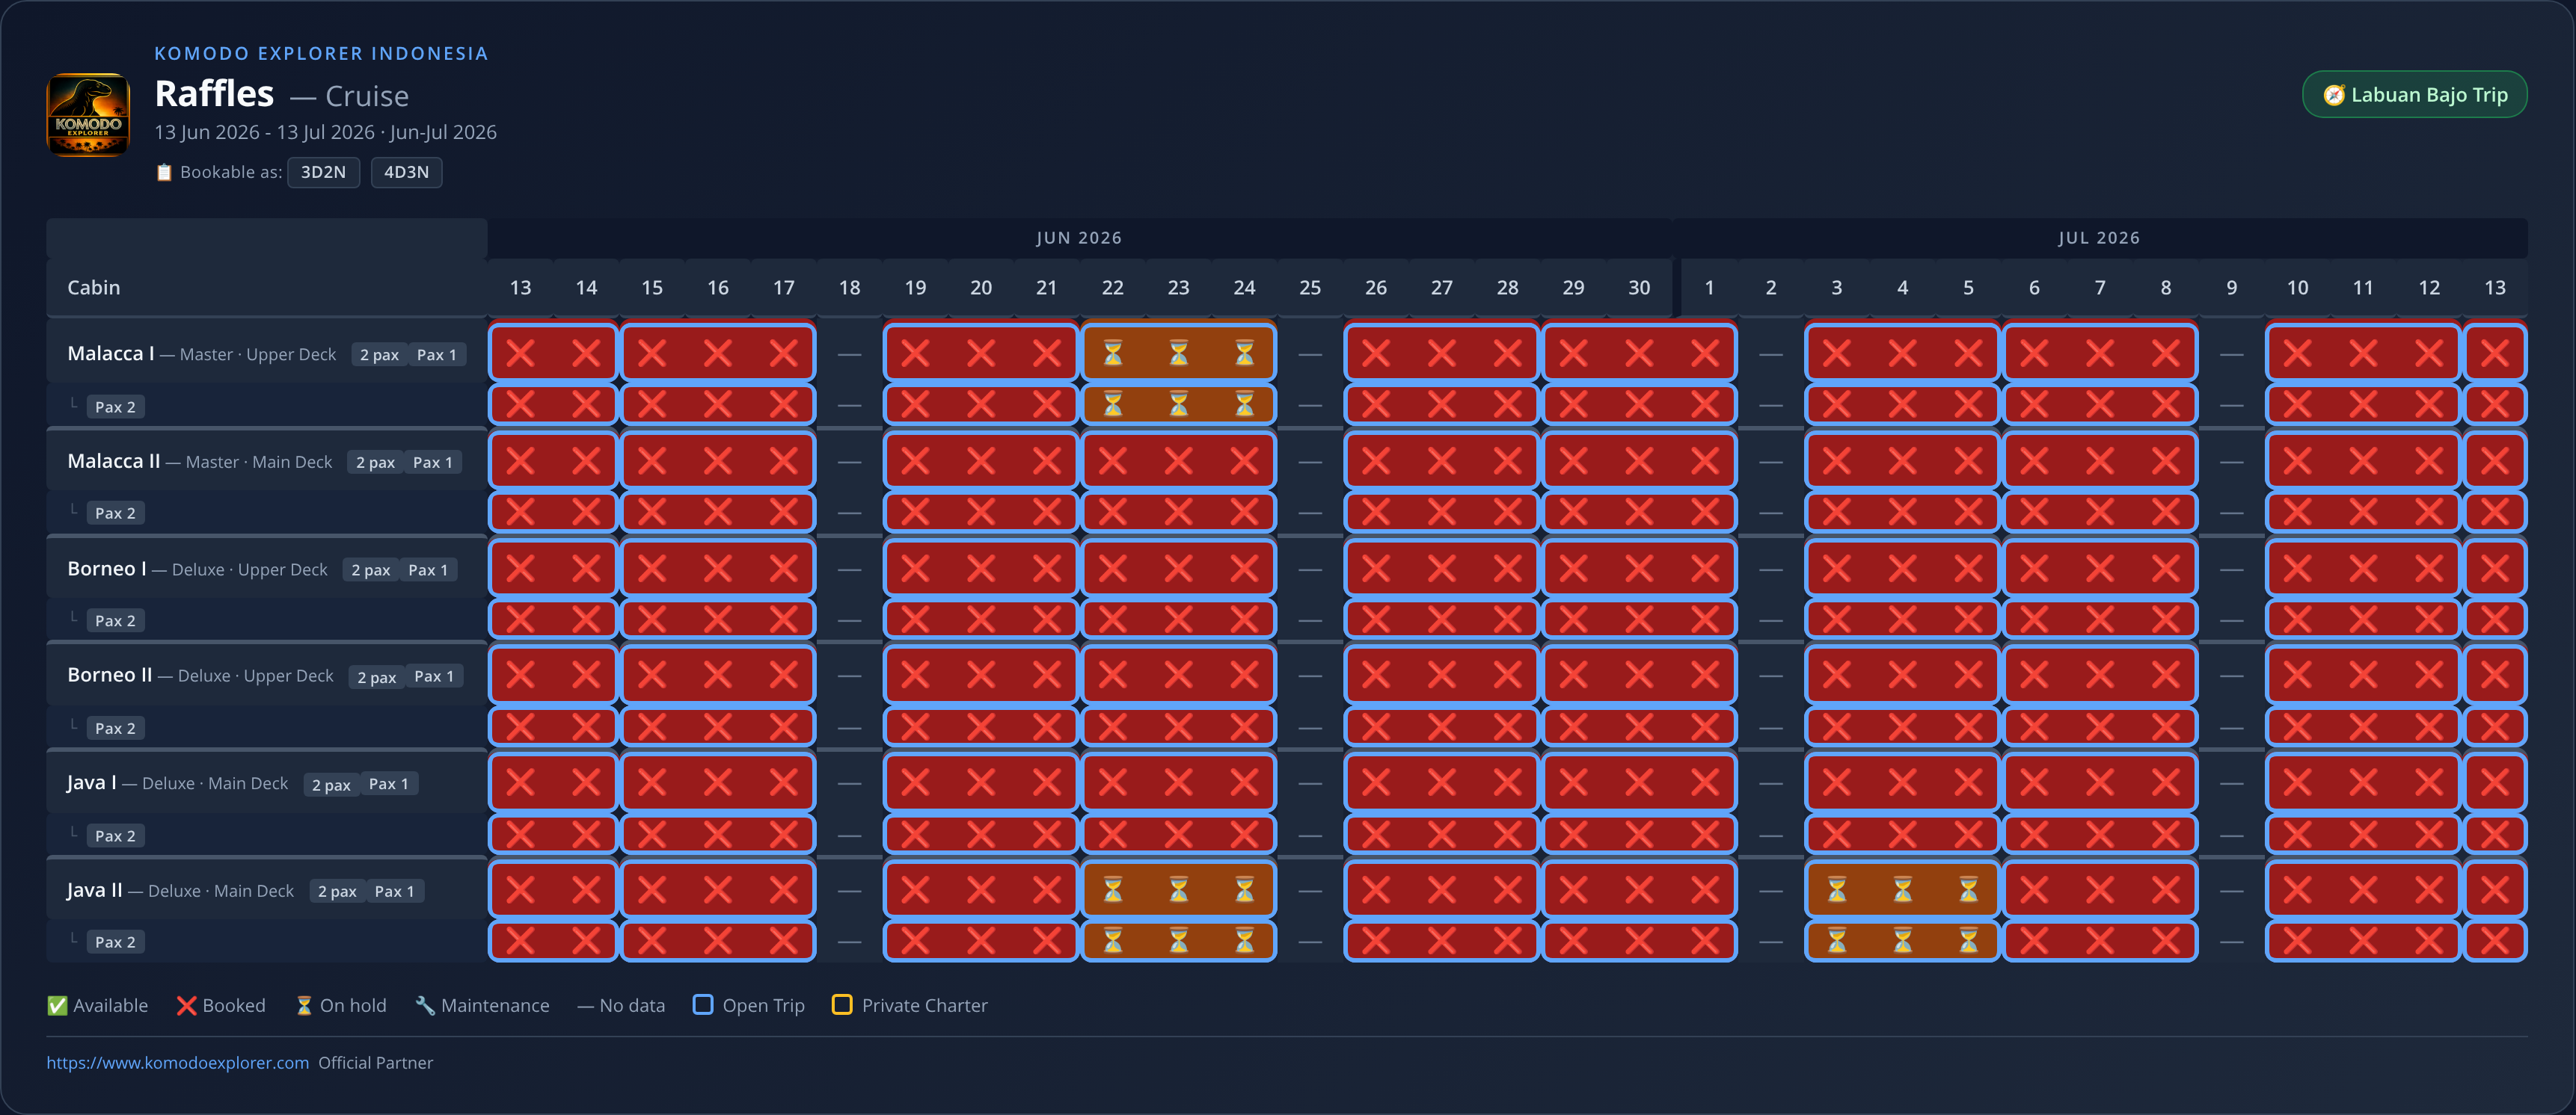Click the June 25 date column header
Viewport: 2576px width, 1115px height.
tap(1309, 288)
